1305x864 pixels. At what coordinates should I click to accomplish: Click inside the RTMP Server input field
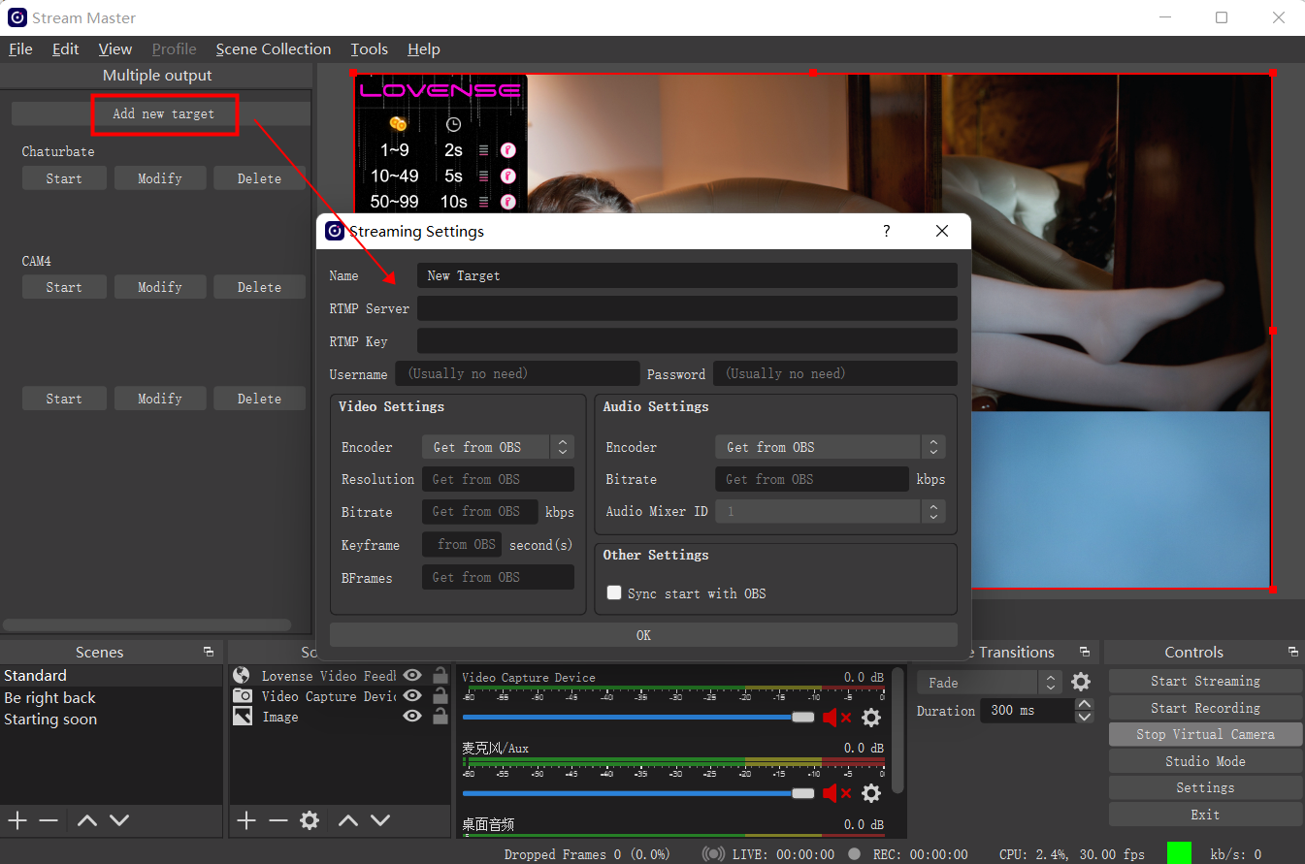point(687,308)
